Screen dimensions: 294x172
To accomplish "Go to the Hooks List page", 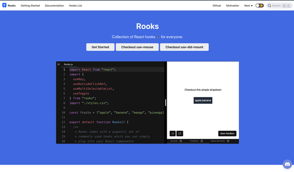I will click(x=75, y=6).
